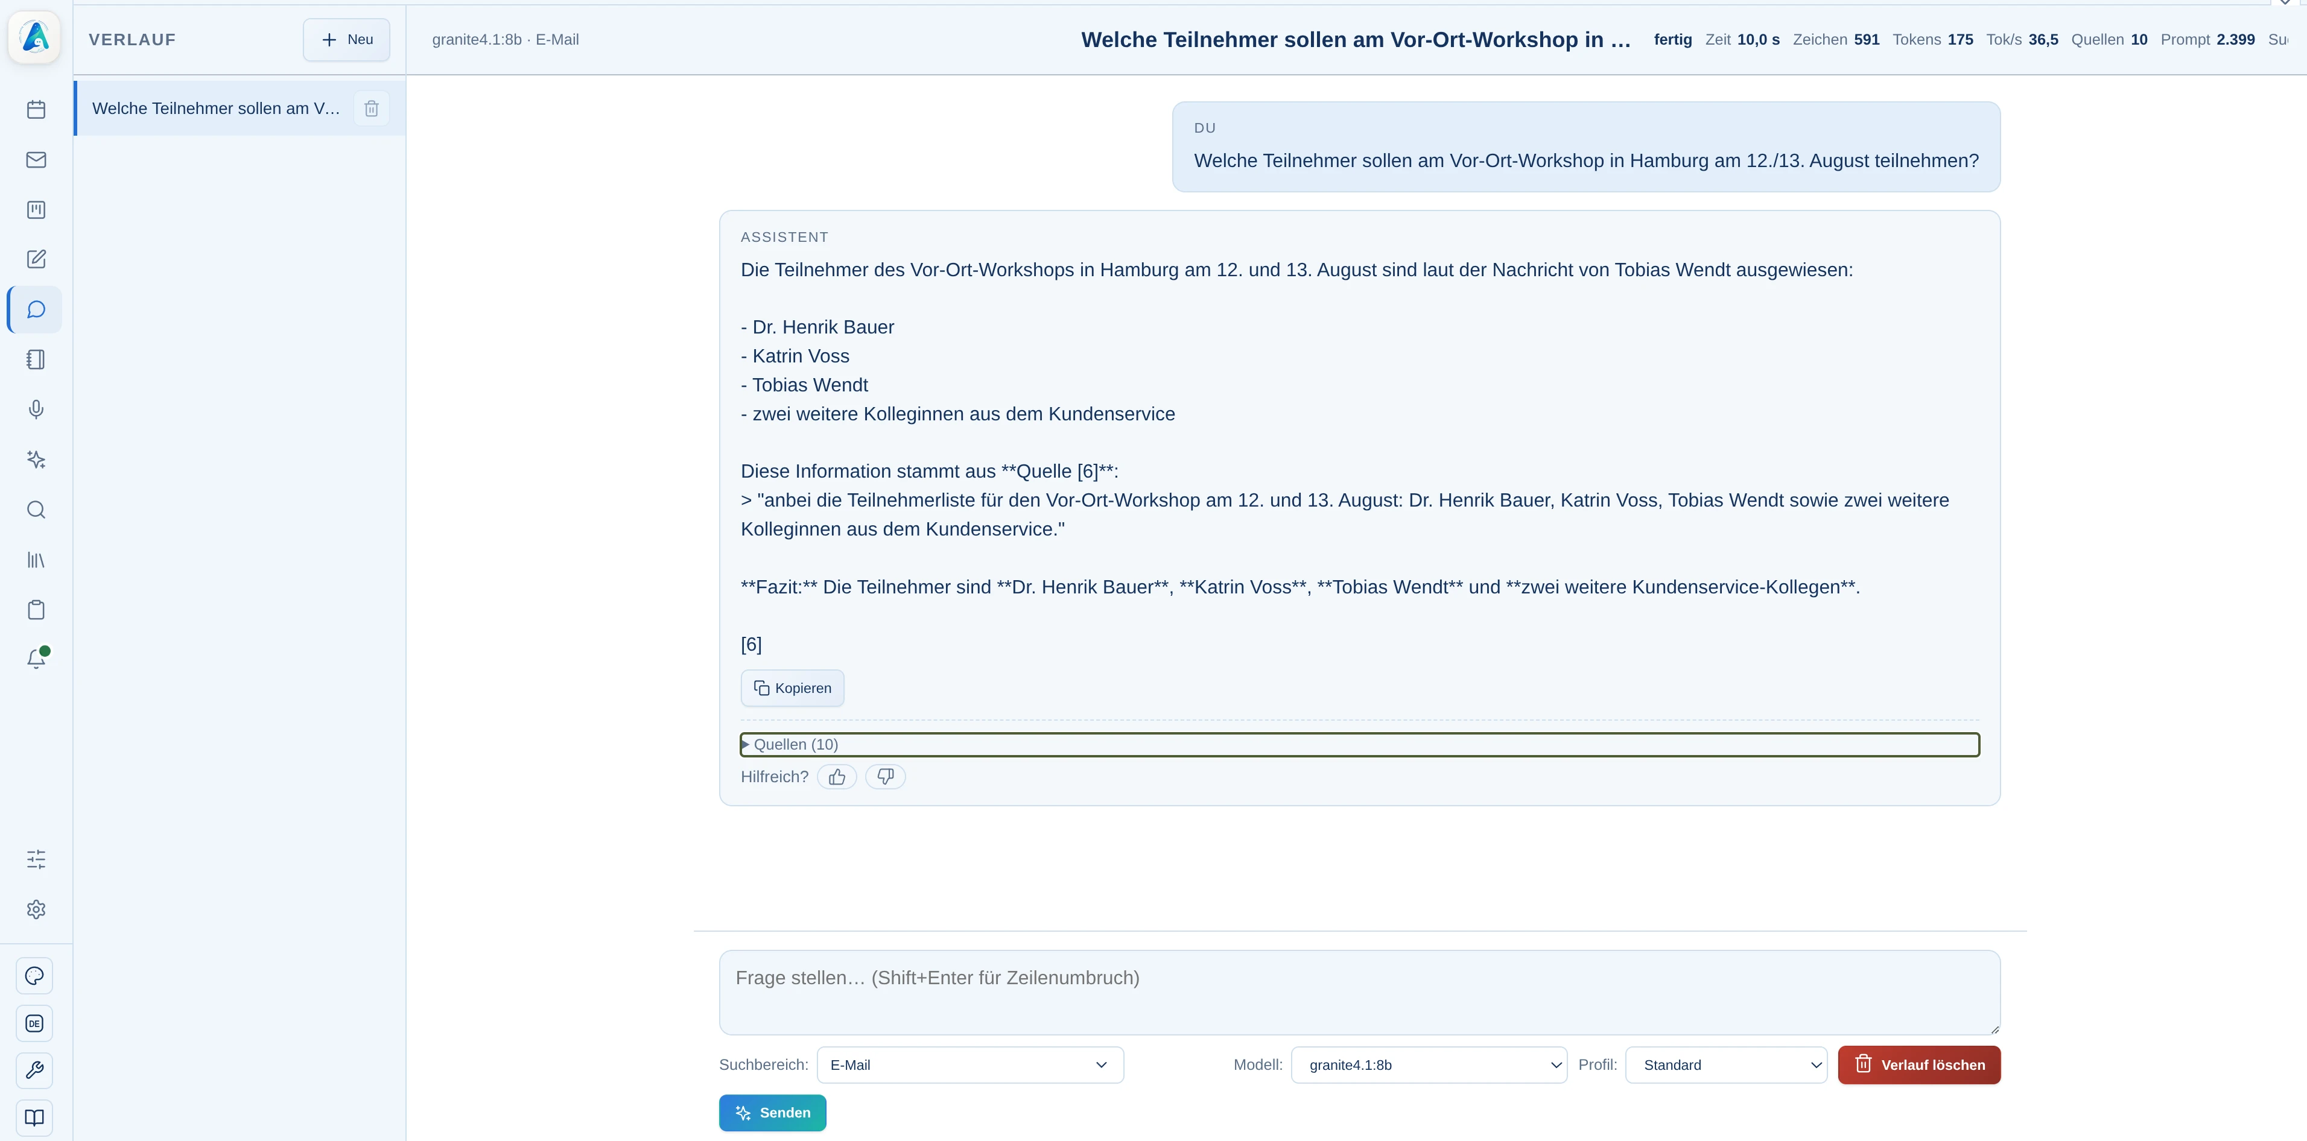Click the conversation title in the header

coord(1356,39)
